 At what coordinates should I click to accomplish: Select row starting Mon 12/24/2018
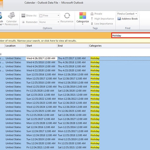tap(75, 135)
